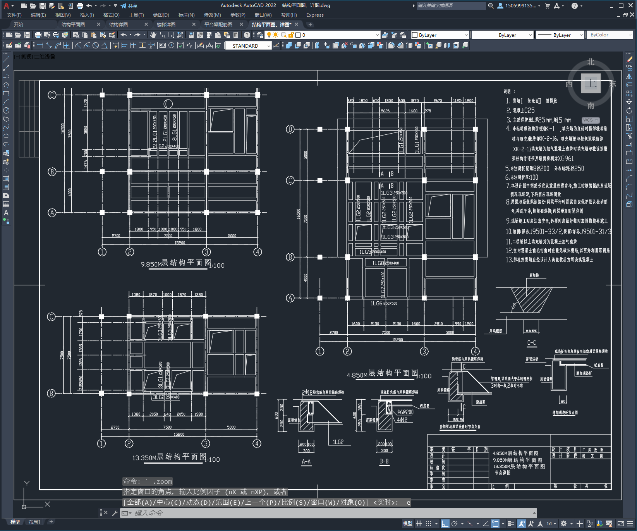The height and width of the screenshot is (531, 637).
Task: Open the 绘图(D) menu
Action: tap(161, 15)
